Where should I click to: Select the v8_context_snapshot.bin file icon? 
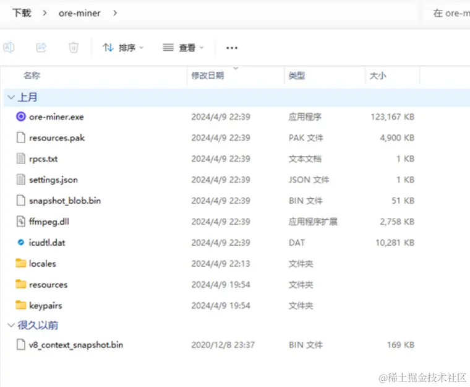[20, 344]
